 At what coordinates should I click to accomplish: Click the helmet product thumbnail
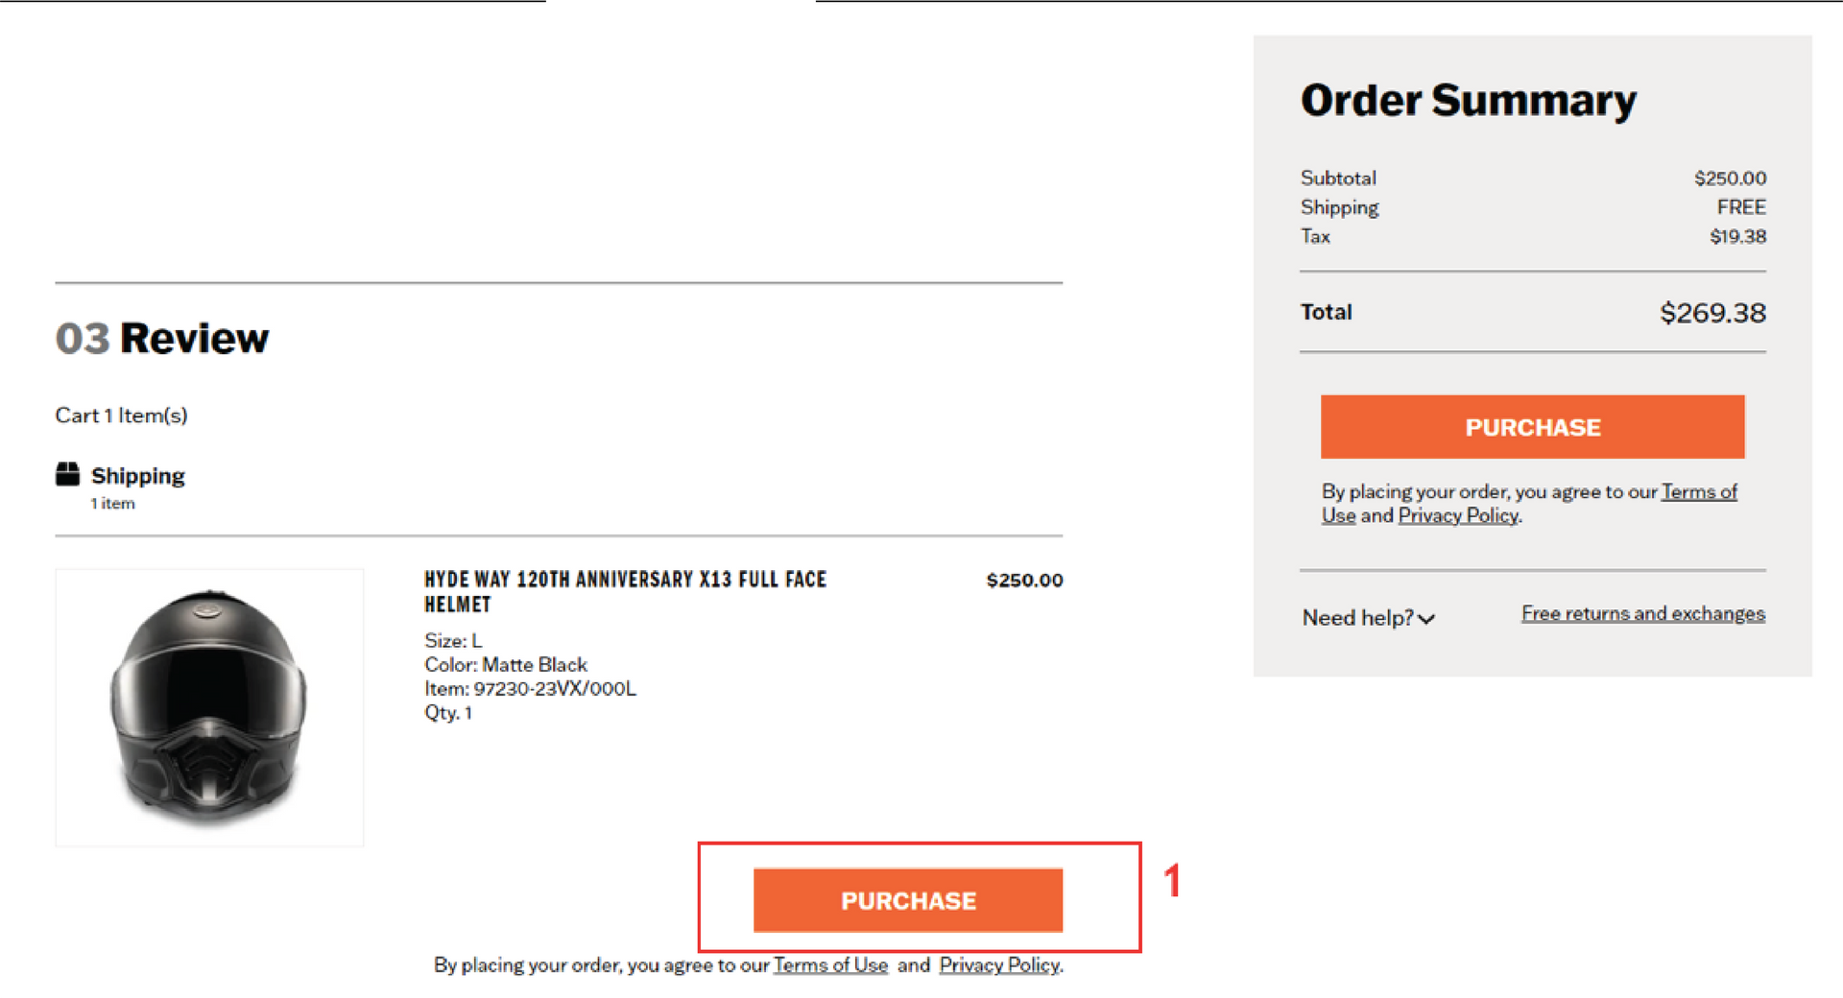[209, 707]
